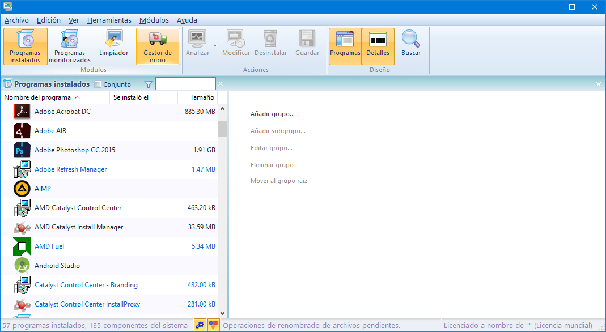The image size is (606, 332).
Task: Click the Adobe Refresh Manager entry text
Action: (x=71, y=169)
